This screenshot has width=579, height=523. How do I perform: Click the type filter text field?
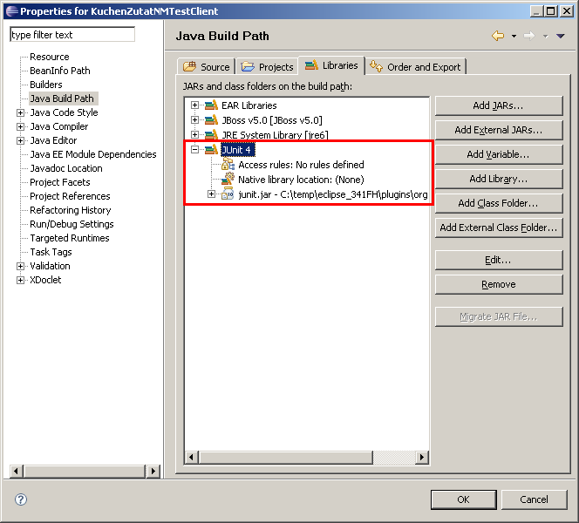tap(72, 35)
